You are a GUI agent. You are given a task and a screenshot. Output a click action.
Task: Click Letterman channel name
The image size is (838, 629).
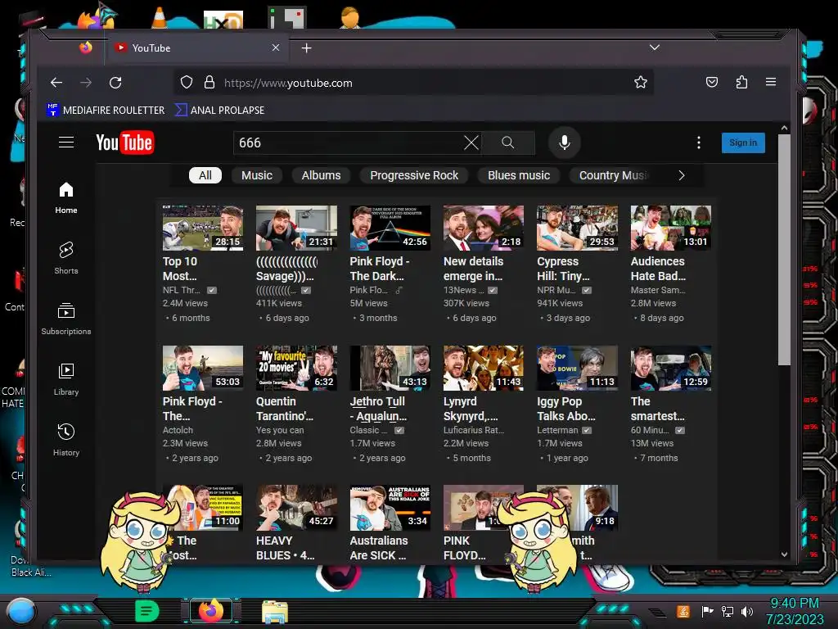tap(557, 430)
